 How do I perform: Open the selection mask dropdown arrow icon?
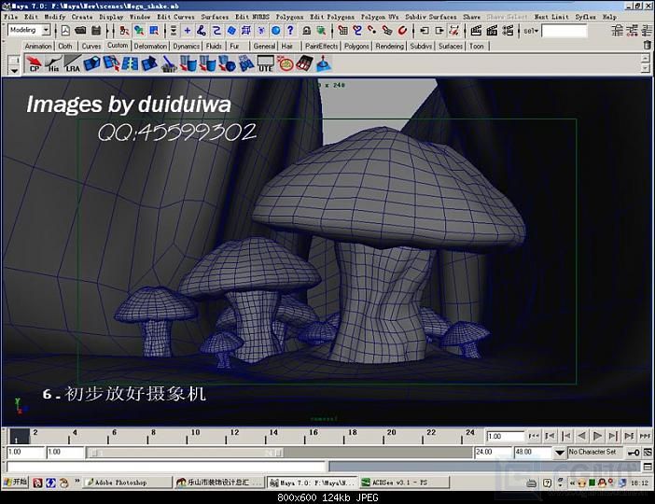[174, 31]
